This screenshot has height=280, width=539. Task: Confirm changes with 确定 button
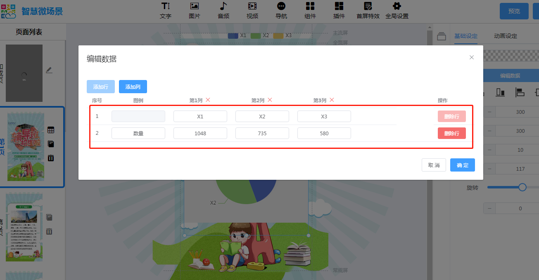[462, 165]
